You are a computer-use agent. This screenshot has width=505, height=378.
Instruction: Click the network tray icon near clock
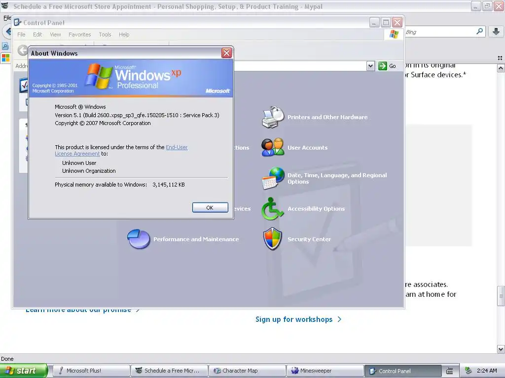469,371
